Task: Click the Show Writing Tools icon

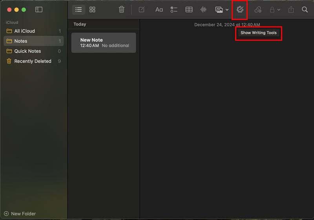Action: [x=240, y=9]
